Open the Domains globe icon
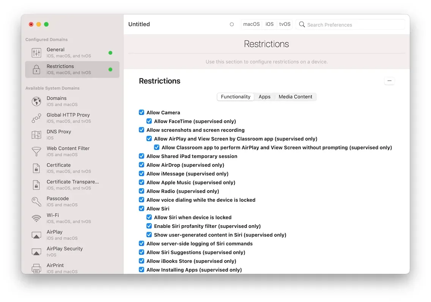This screenshot has width=431, height=302. click(x=36, y=101)
